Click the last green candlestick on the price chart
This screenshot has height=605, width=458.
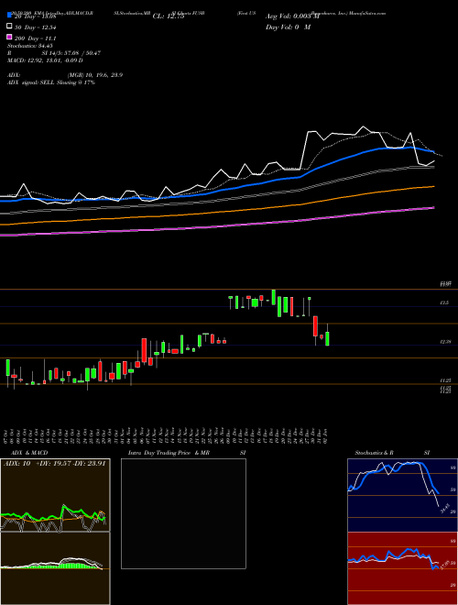click(x=327, y=338)
